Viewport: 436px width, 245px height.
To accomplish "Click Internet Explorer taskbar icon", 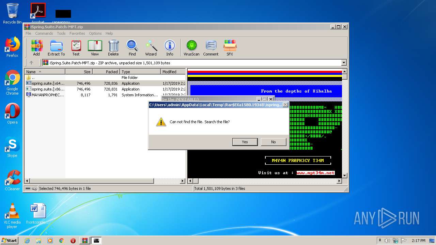I will point(27,241).
